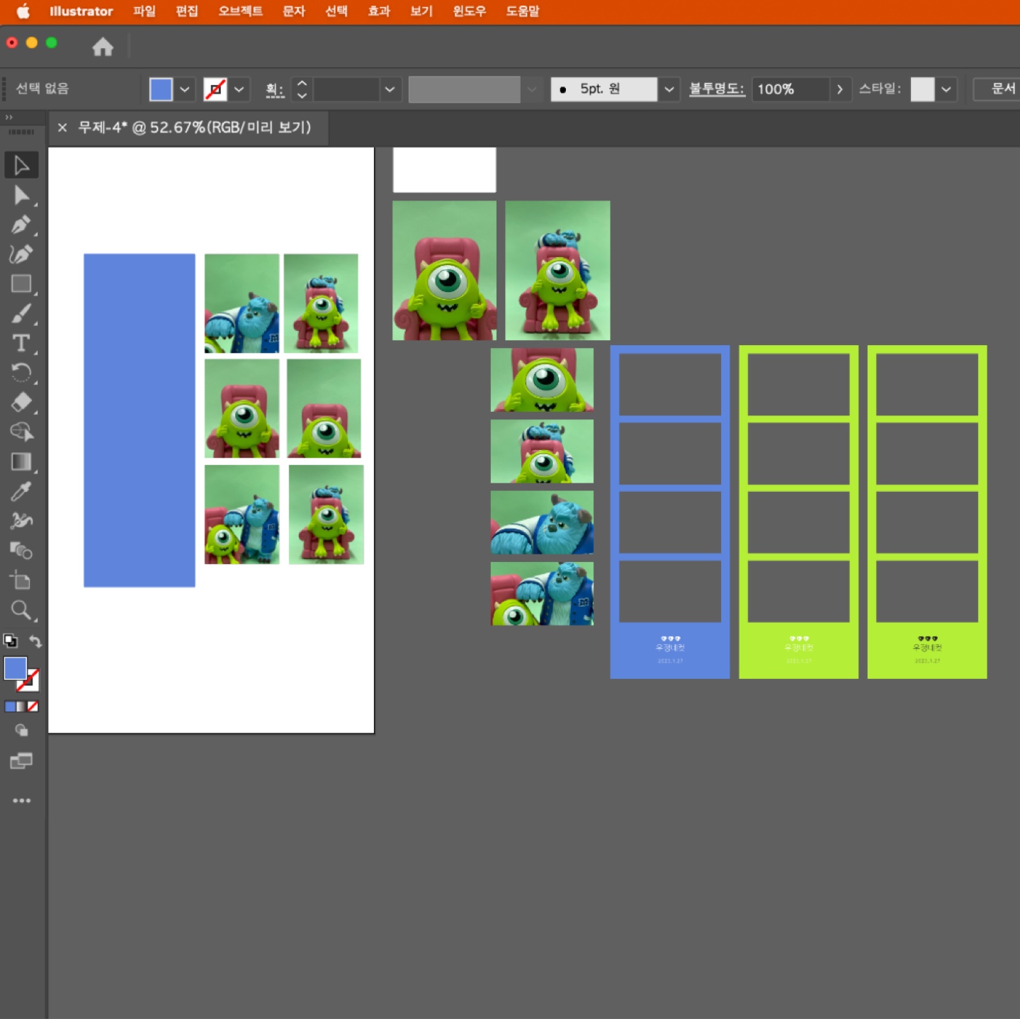1020x1019 pixels.
Task: Open the 보기 menu
Action: 421,11
